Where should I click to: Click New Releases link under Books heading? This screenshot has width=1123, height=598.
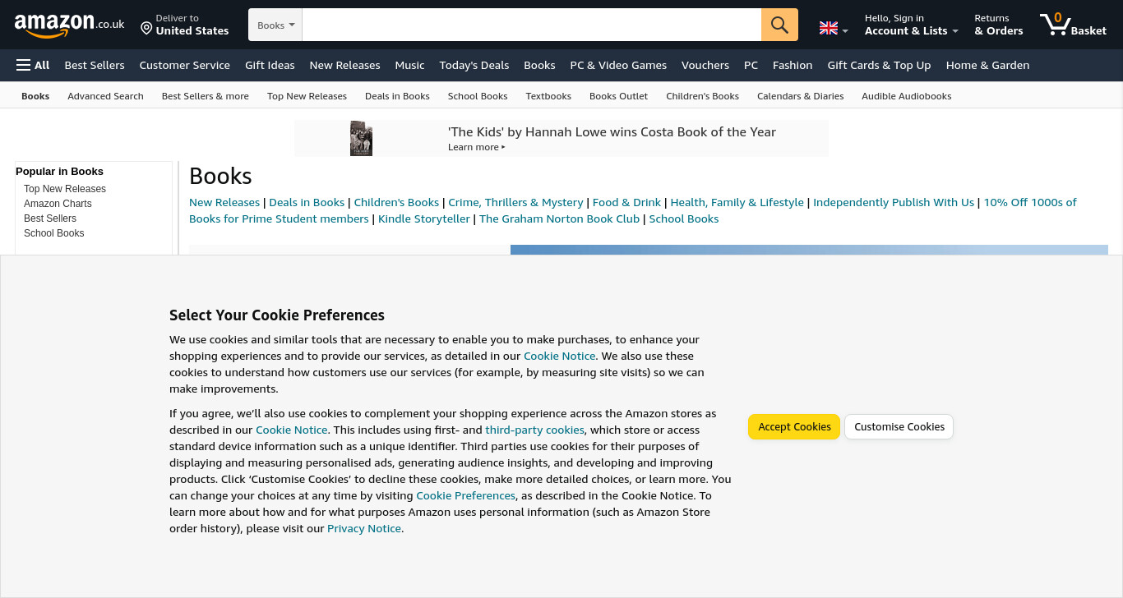(224, 202)
